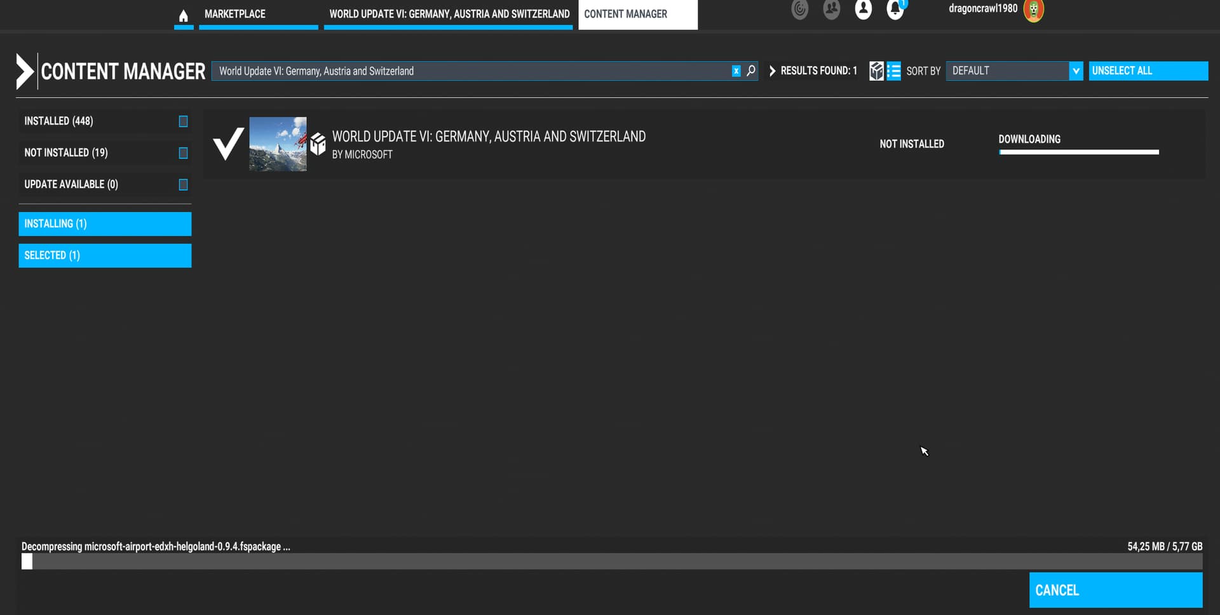Go to the Home icon tab
This screenshot has width=1220, height=615.
tap(183, 15)
